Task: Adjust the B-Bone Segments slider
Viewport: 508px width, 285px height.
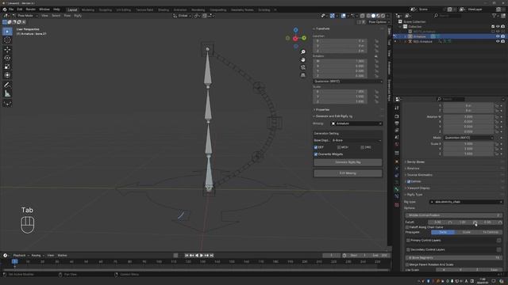Action: tap(453, 258)
